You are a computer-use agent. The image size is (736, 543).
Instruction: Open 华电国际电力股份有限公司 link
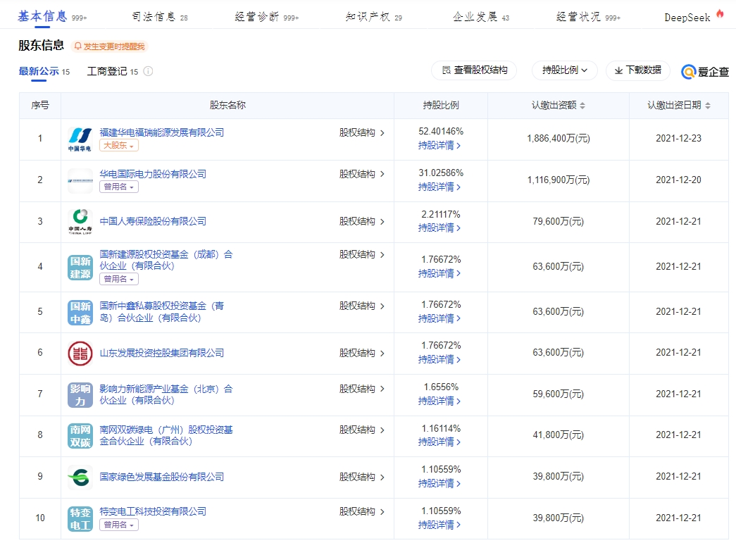[153, 174]
